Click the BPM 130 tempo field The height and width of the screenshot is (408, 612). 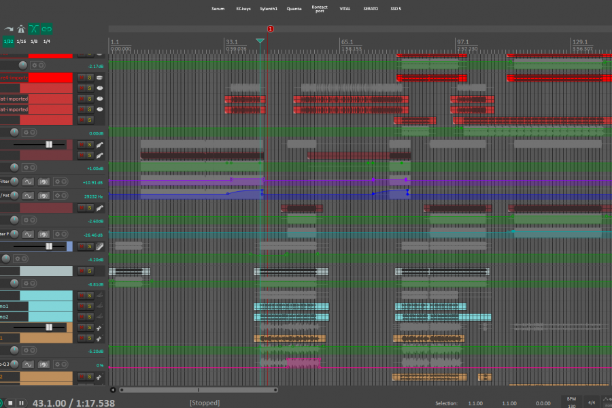[x=571, y=402]
